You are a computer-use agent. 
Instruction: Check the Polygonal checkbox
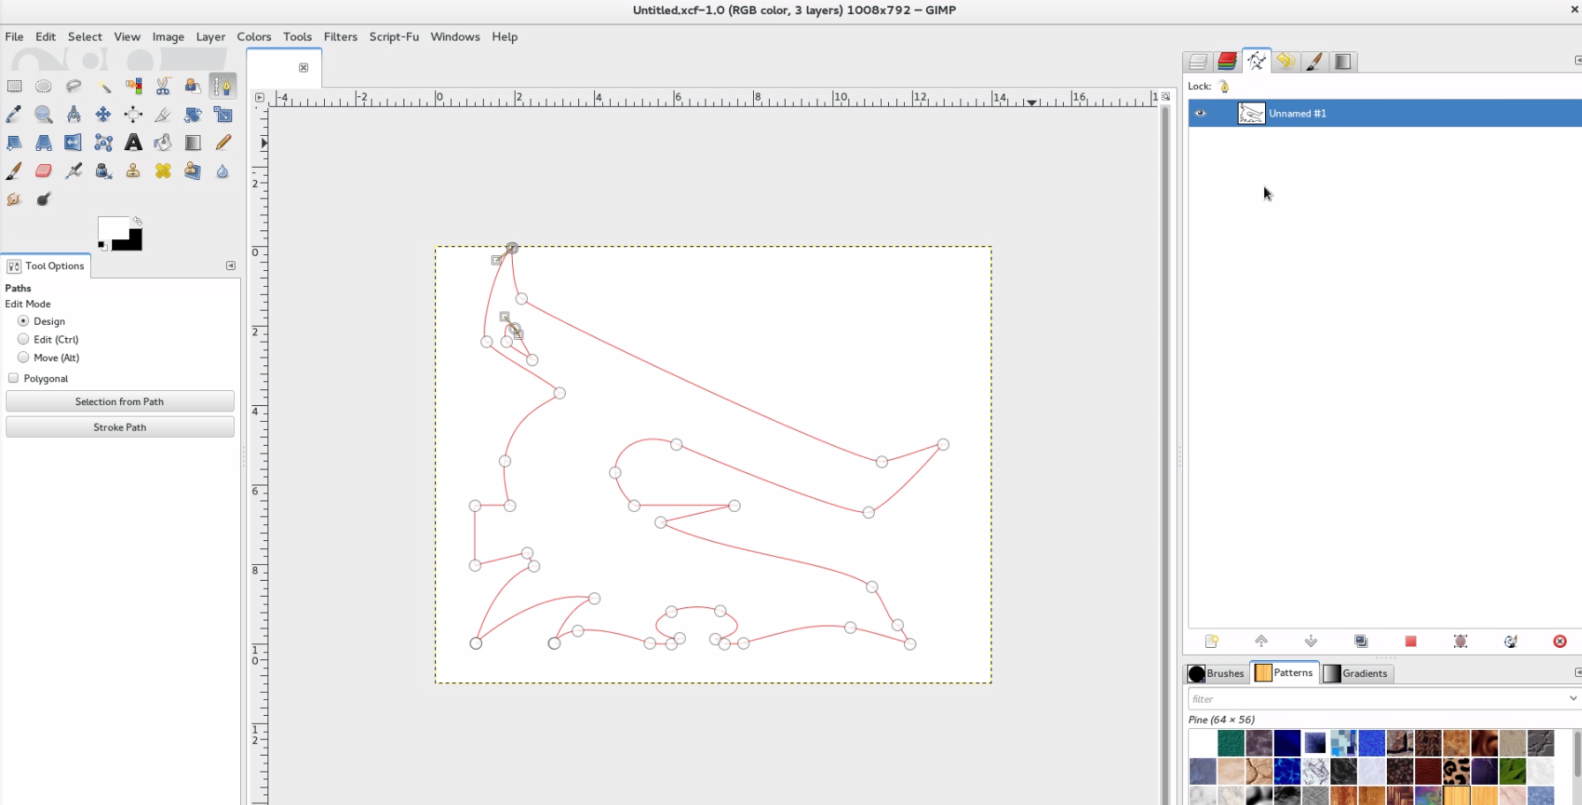tap(13, 379)
